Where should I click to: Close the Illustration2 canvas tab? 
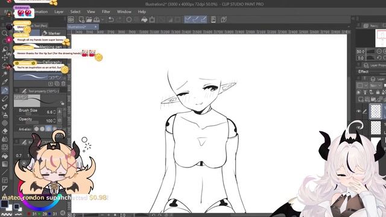click(x=95, y=27)
